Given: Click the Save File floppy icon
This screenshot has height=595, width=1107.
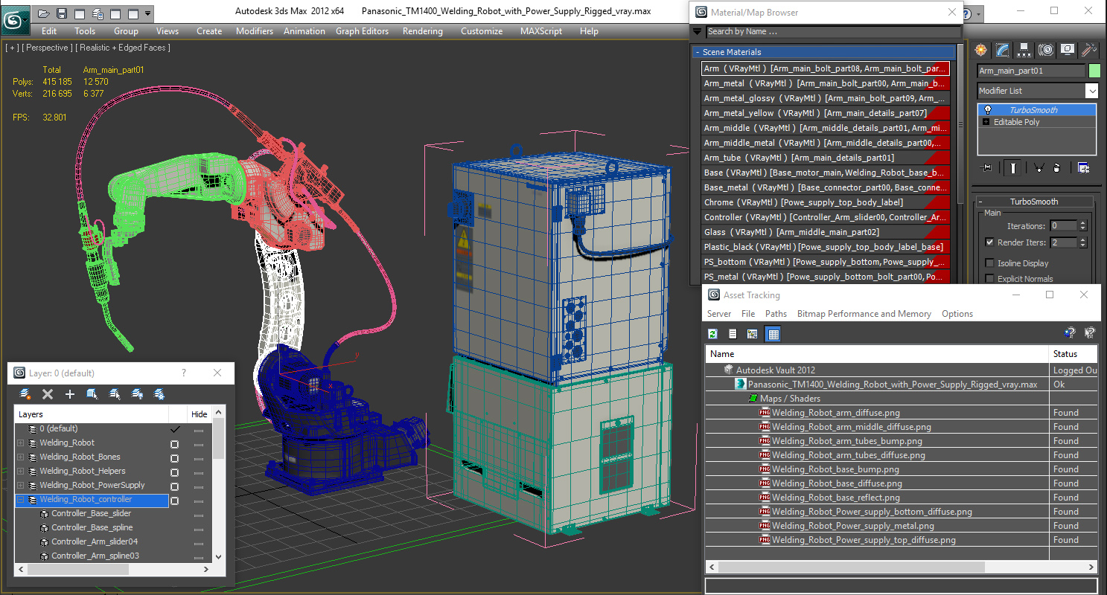Looking at the screenshot, I should [x=62, y=13].
